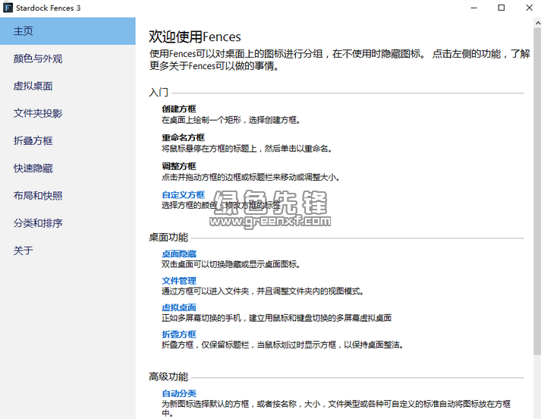Screen dimensions: 541x419
Task: Switch to 快速隐藏 page
Action: 68,168
